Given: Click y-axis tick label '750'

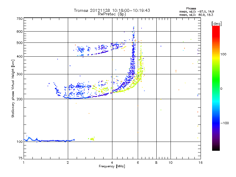Looking at the screenshot, I should click(x=19, y=19).
